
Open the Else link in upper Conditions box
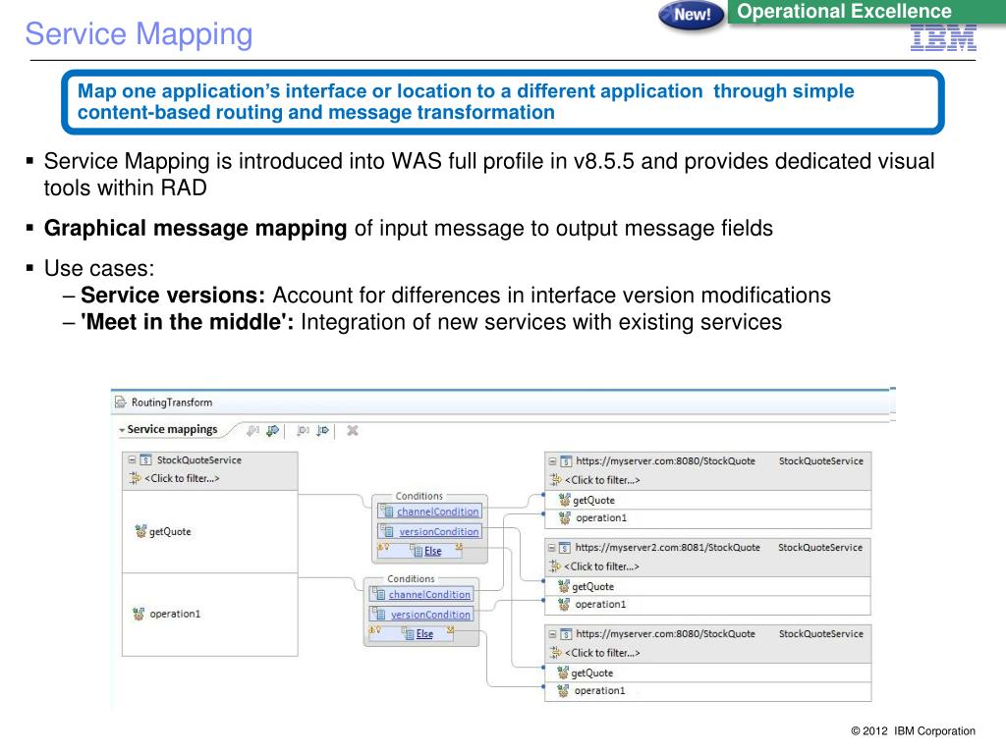[433, 551]
